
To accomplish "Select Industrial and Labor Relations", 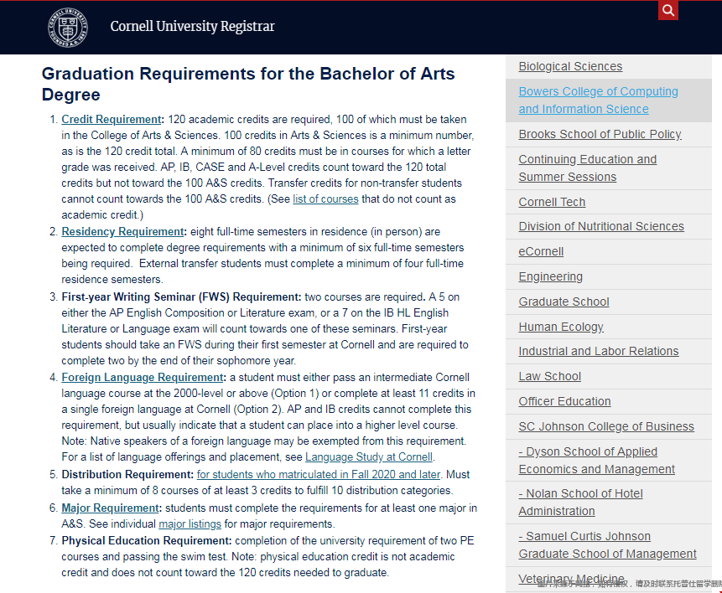I will point(599,351).
